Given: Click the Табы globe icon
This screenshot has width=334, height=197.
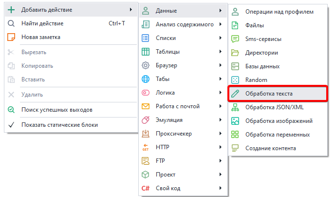Looking at the screenshot, I should (x=145, y=79).
